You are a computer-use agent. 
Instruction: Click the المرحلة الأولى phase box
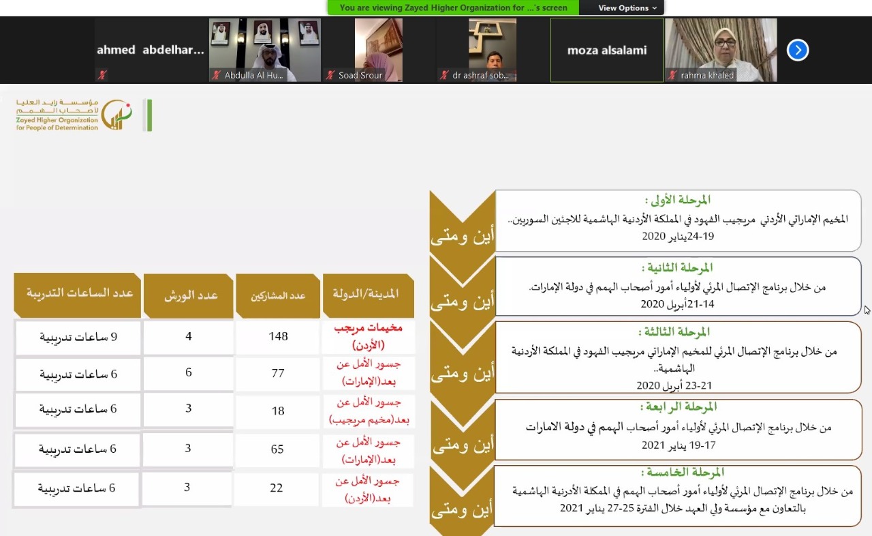[x=677, y=220]
